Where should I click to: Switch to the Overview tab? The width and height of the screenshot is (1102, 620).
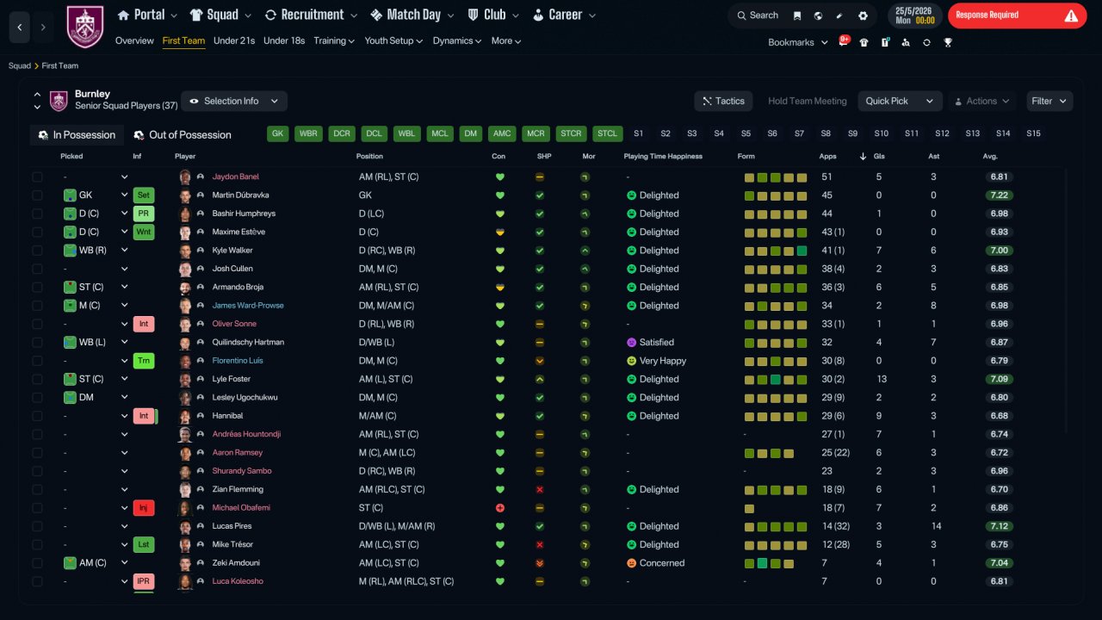pyautogui.click(x=134, y=40)
